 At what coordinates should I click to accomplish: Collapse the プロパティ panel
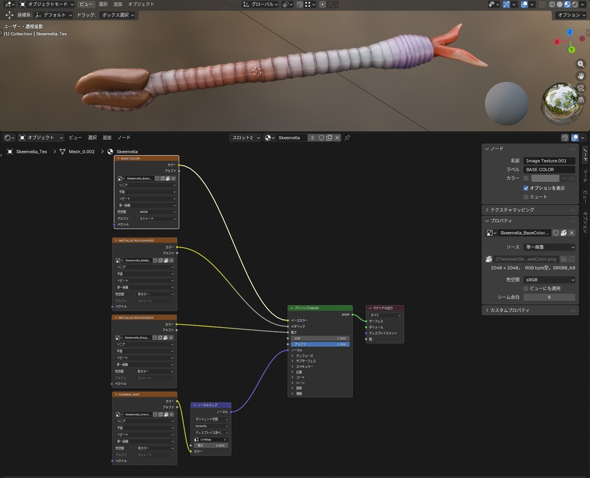(x=530, y=221)
